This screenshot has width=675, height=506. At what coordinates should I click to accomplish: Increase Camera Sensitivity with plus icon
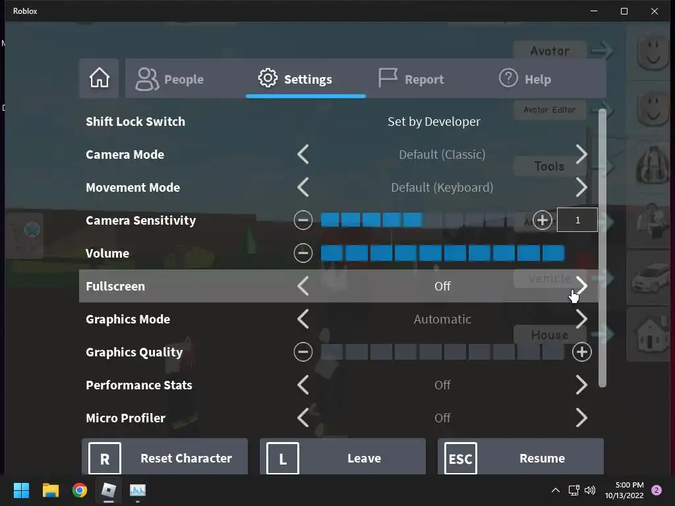(x=543, y=220)
